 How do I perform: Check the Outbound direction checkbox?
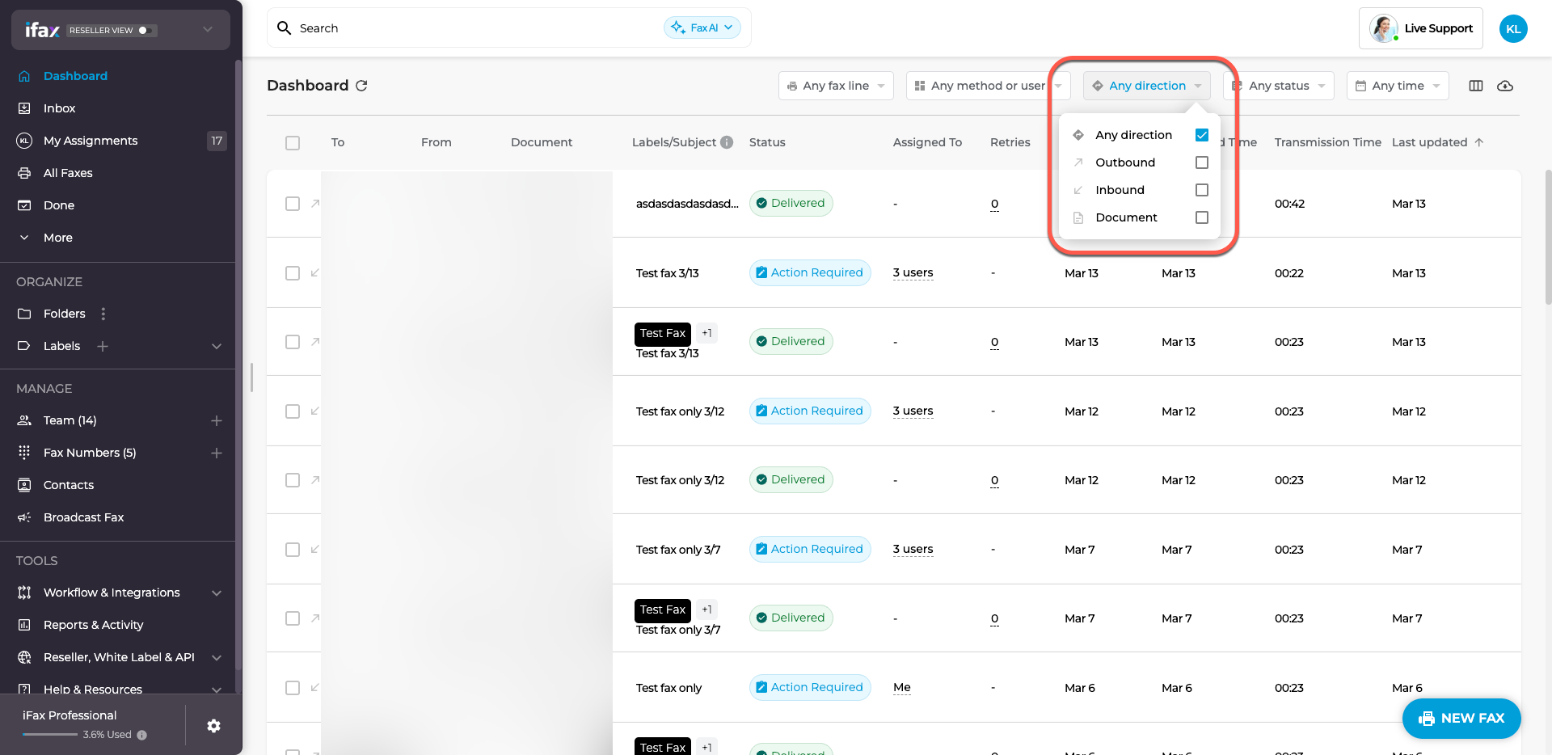[1201, 162]
